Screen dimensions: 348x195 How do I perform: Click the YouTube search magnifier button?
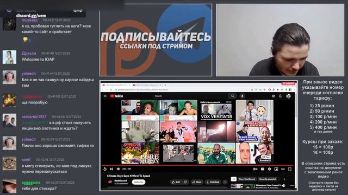232,96
